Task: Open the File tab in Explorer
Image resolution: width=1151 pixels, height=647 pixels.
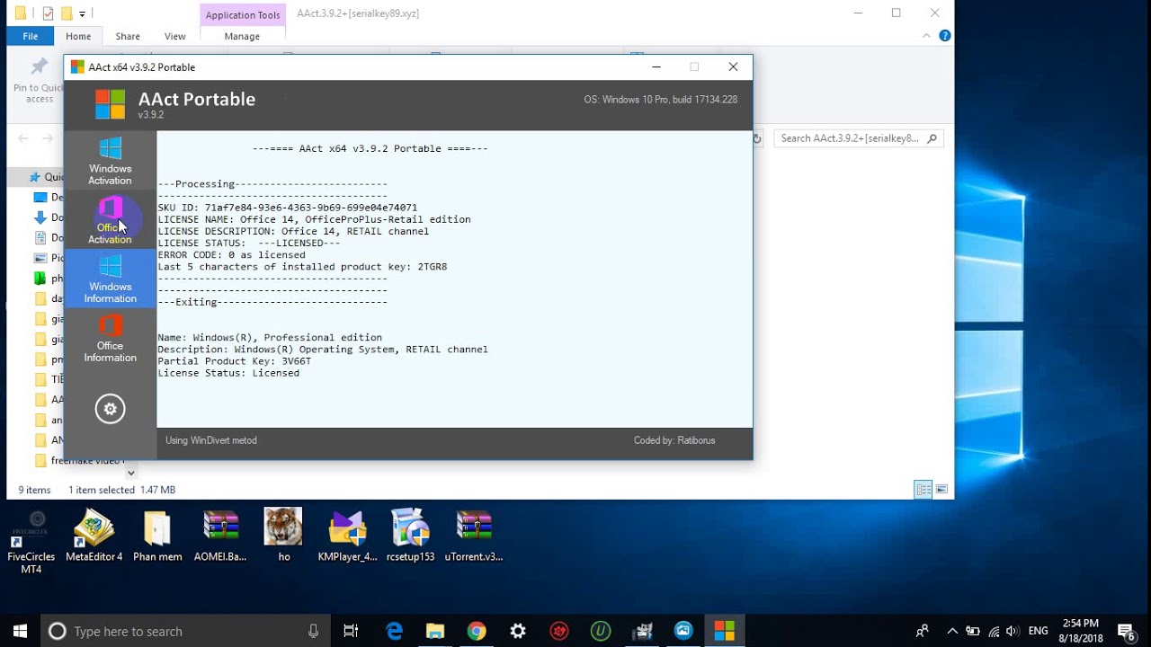Action: (31, 36)
